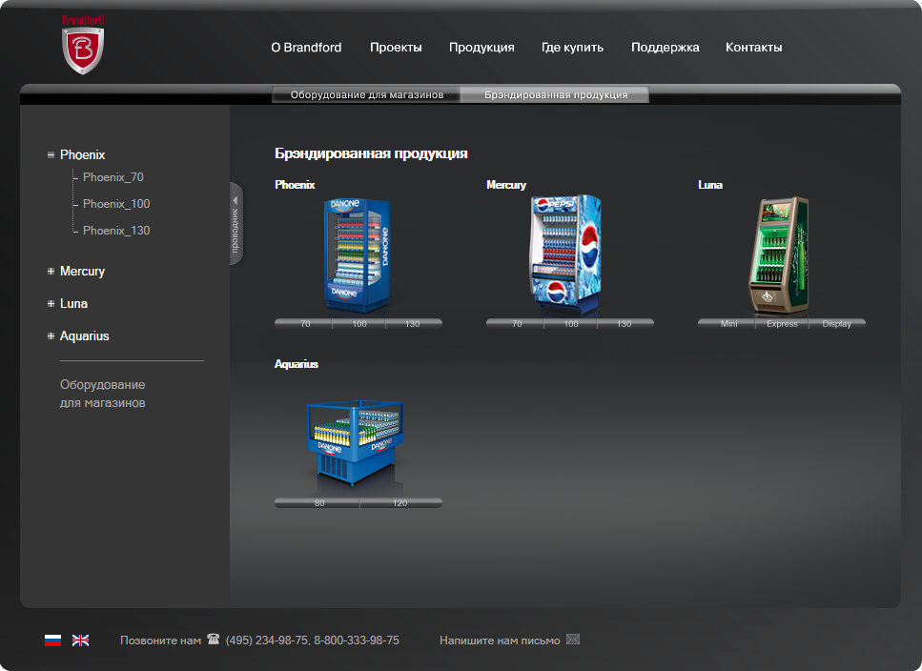Choose Mini variant under Luna
The width and height of the screenshot is (922, 671).
[x=727, y=324]
